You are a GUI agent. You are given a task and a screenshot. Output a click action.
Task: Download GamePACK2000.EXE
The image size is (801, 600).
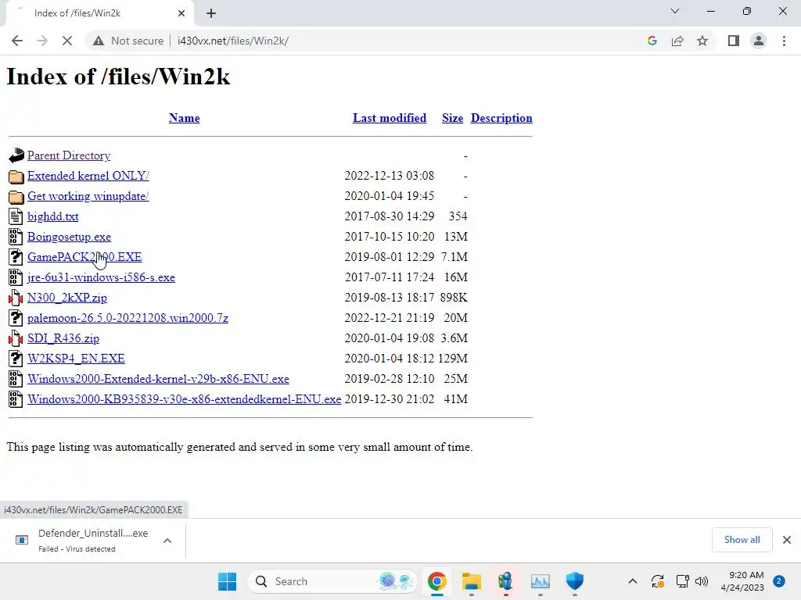coord(84,257)
